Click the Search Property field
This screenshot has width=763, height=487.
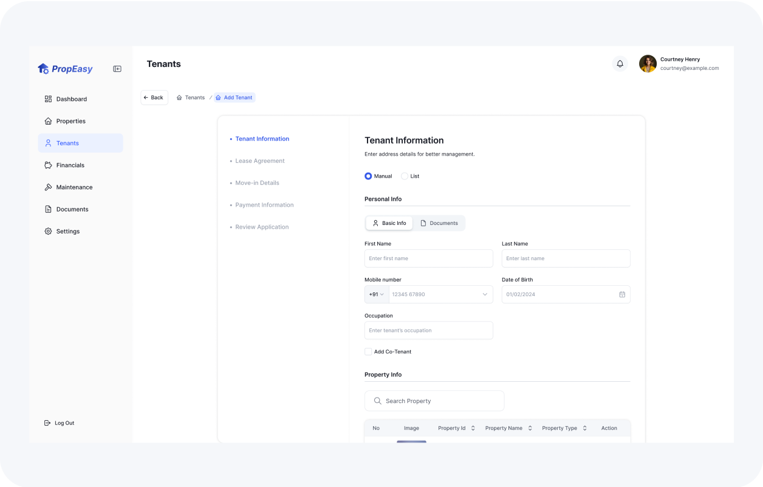434,401
